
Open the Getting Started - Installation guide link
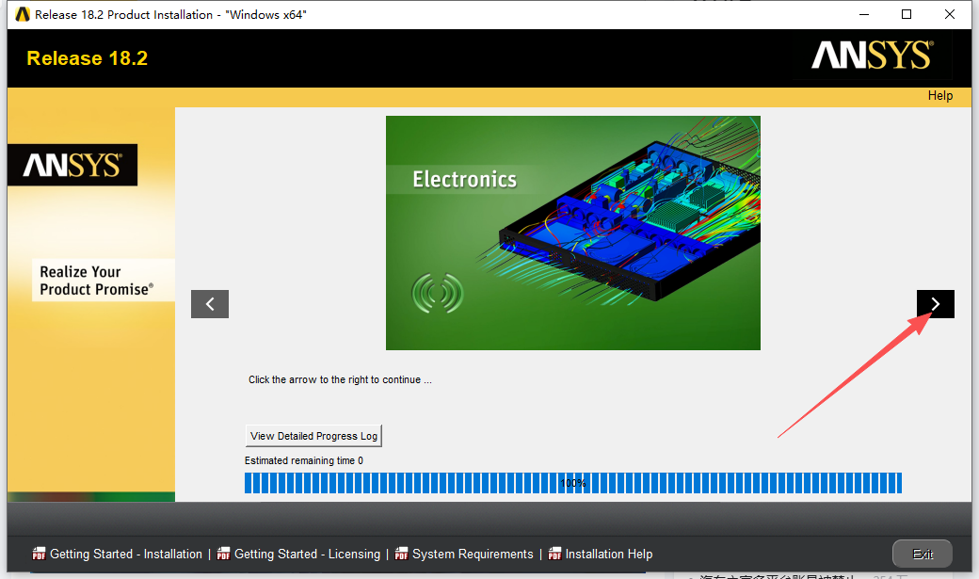pyautogui.click(x=126, y=554)
